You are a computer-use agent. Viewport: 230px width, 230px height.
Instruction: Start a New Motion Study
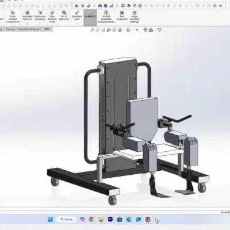[x=52, y=17]
